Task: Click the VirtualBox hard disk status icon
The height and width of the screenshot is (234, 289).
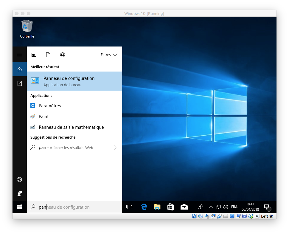Action: click(195, 216)
